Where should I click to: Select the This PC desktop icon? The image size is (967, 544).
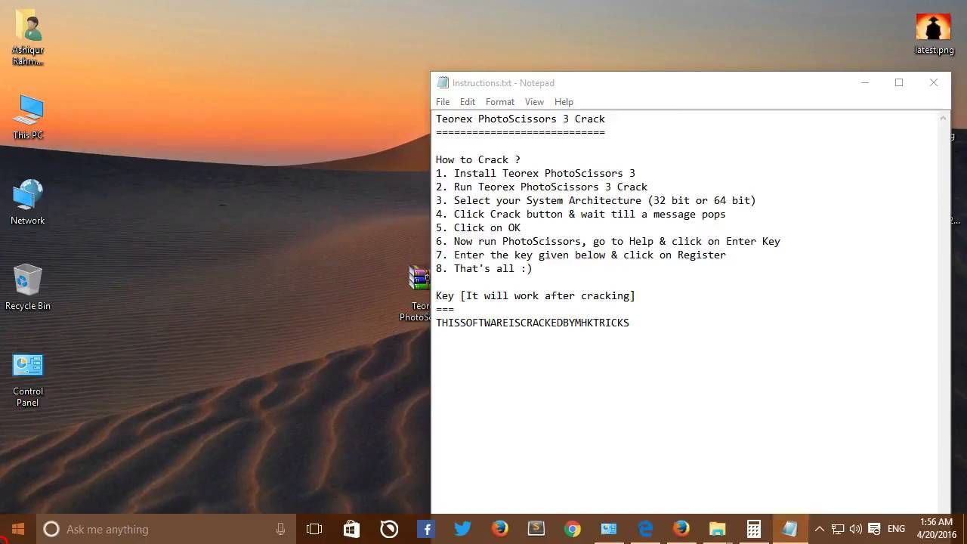click(28, 118)
